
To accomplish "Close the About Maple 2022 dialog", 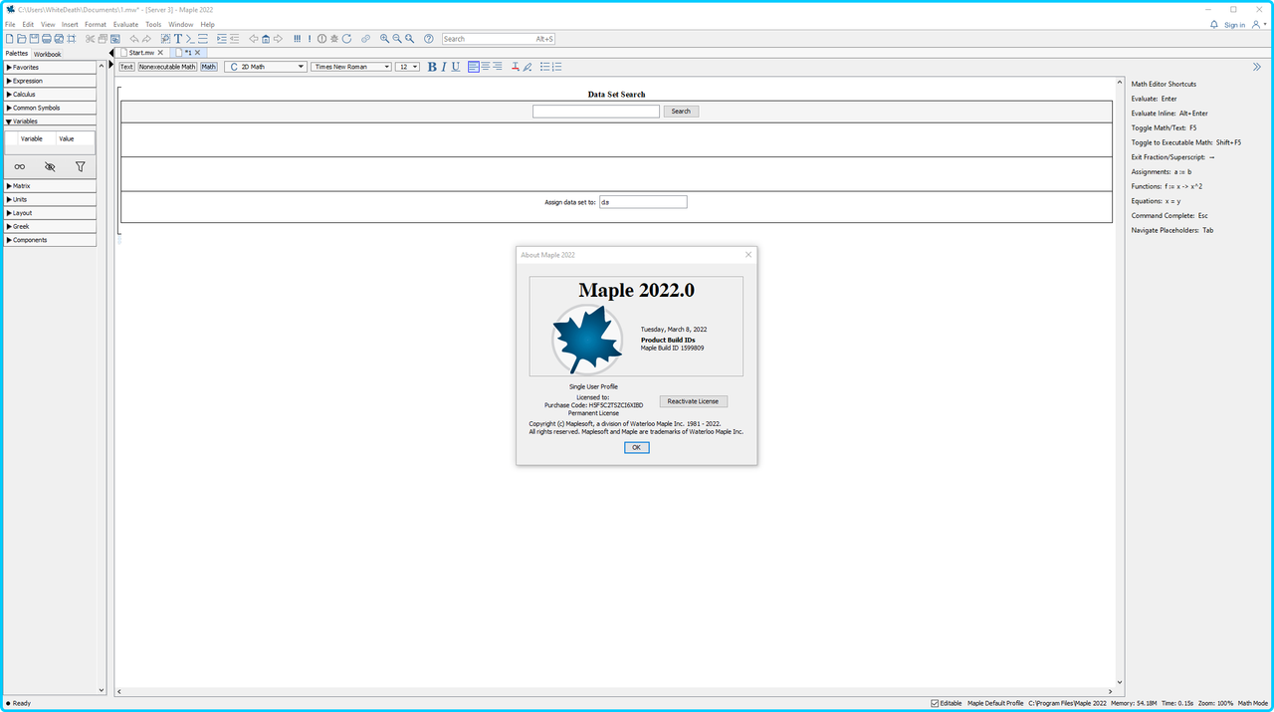I will pos(748,255).
